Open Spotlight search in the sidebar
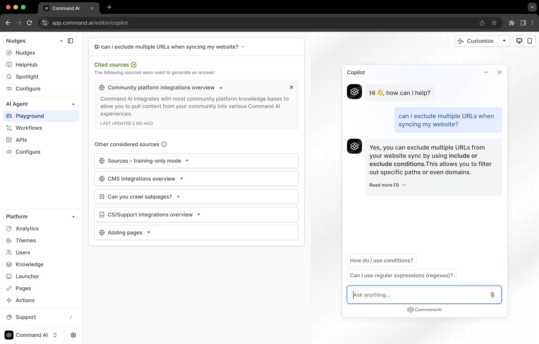 [x=41, y=77]
